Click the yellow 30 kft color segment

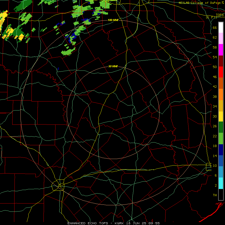point(221,116)
